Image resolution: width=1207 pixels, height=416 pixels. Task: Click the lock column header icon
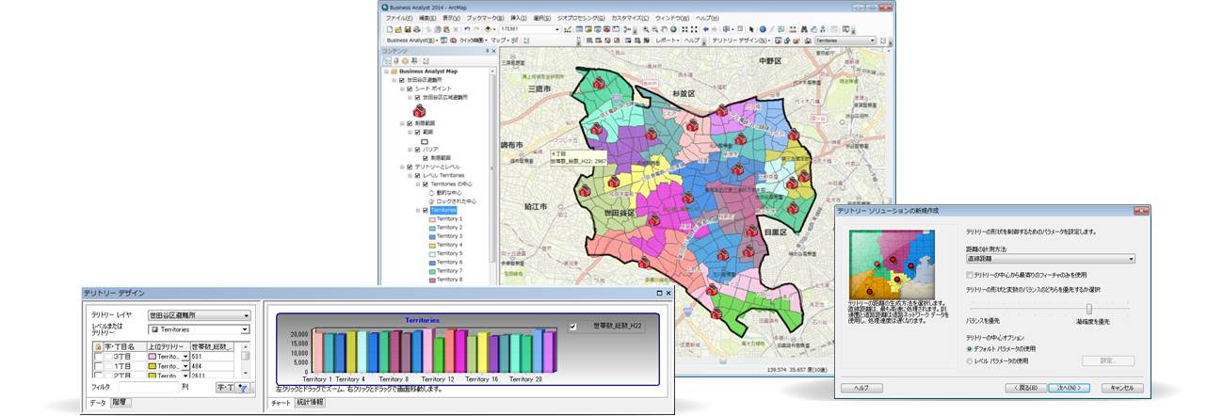(x=98, y=346)
